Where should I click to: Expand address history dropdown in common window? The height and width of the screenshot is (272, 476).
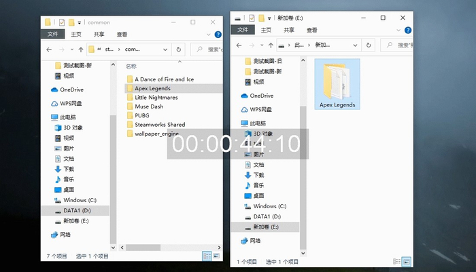tap(165, 50)
